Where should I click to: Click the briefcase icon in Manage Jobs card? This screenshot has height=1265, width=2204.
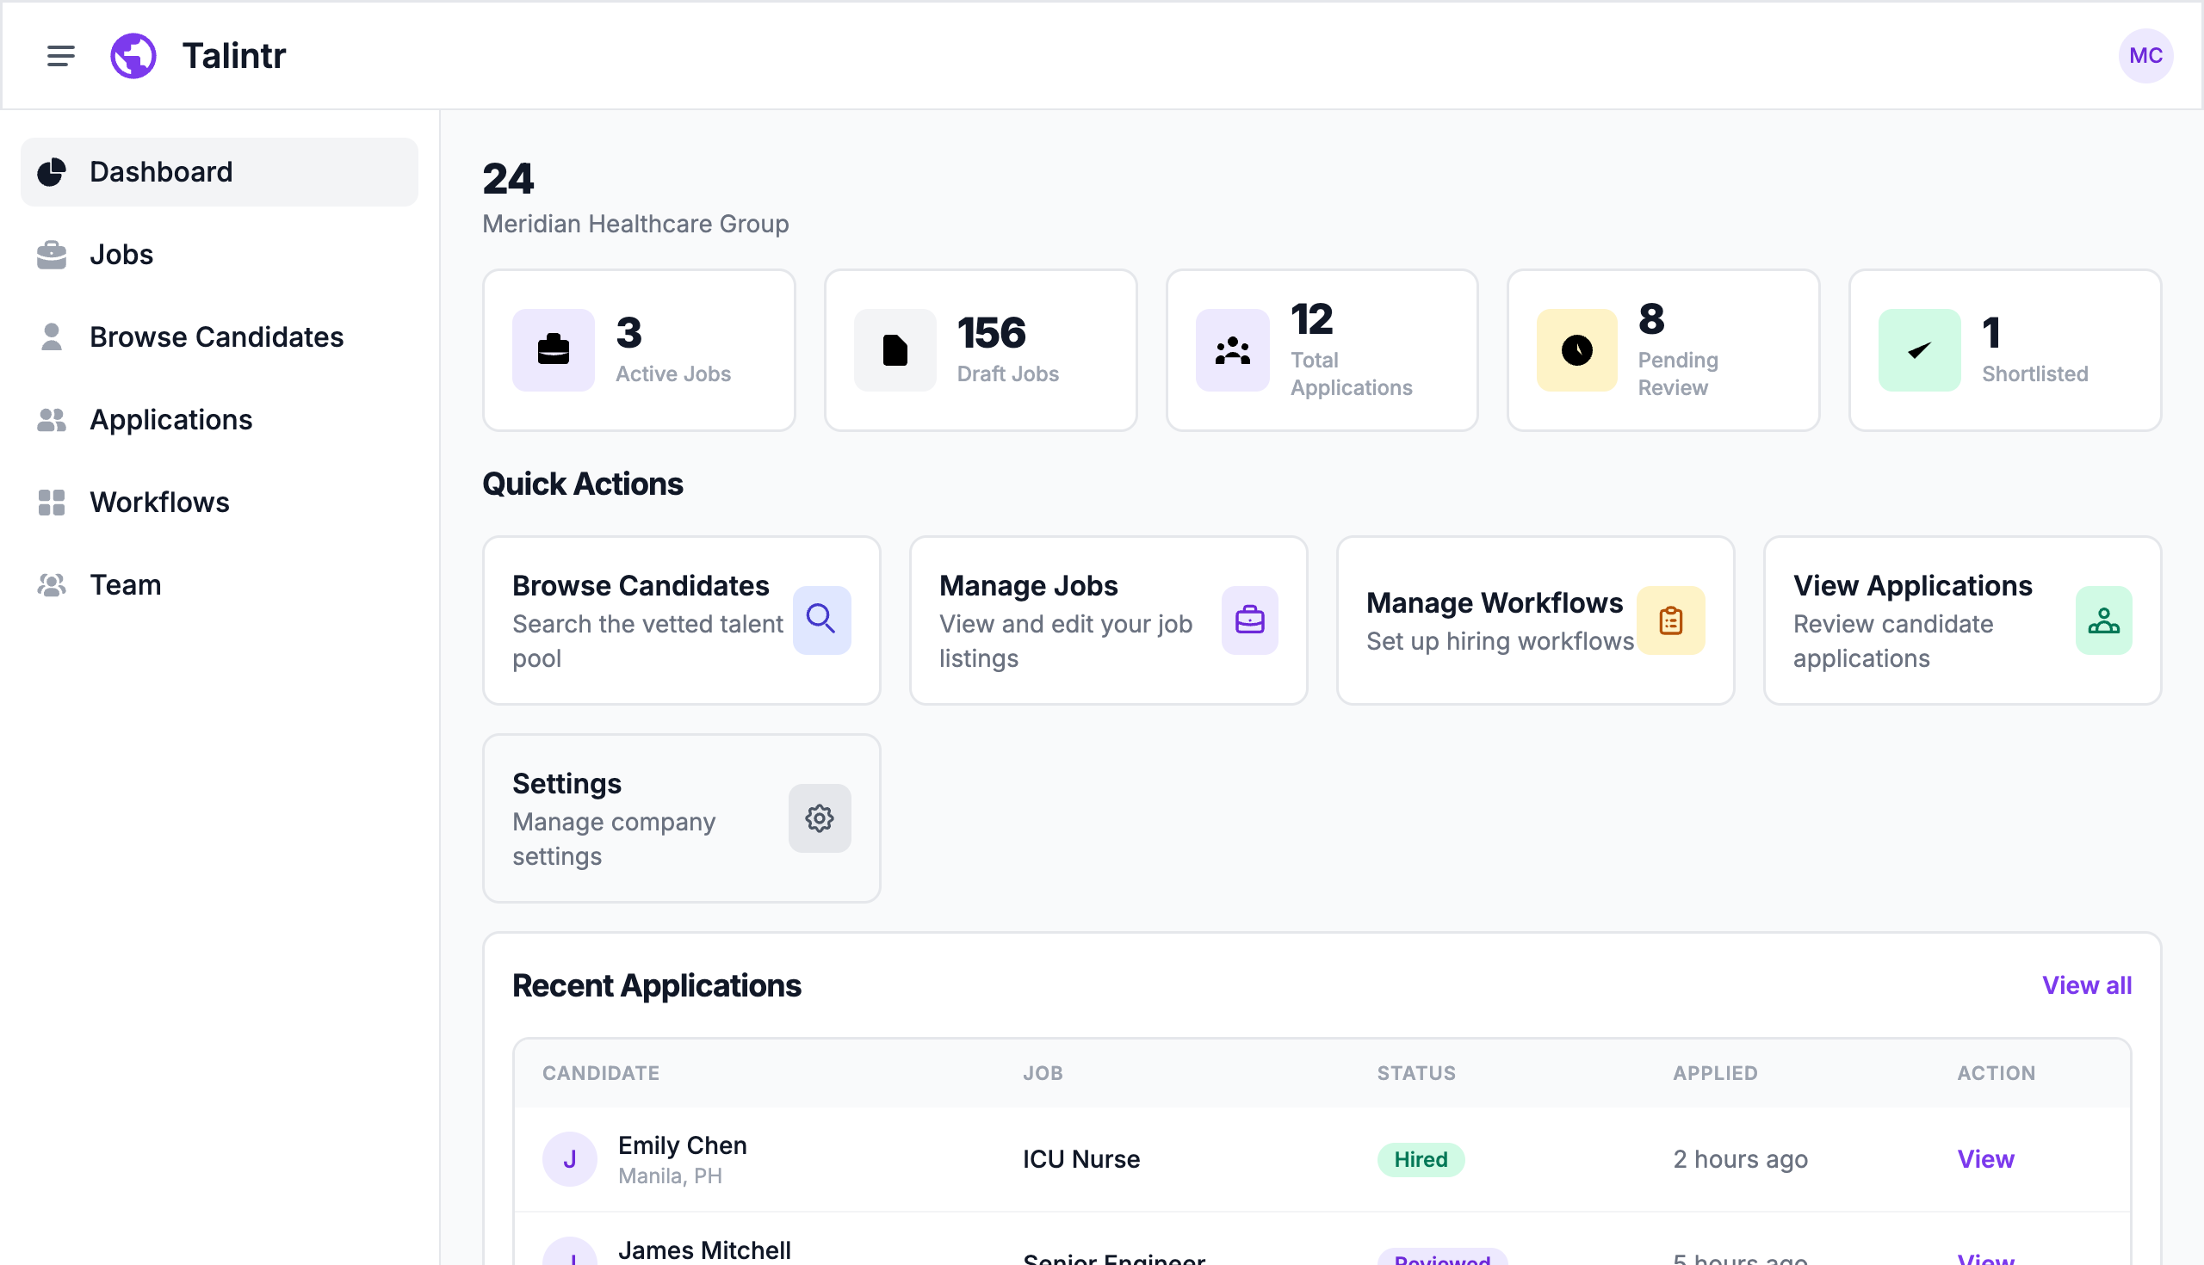tap(1249, 620)
